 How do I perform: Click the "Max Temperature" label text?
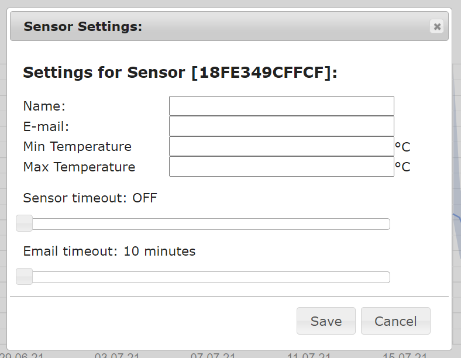[x=79, y=167]
